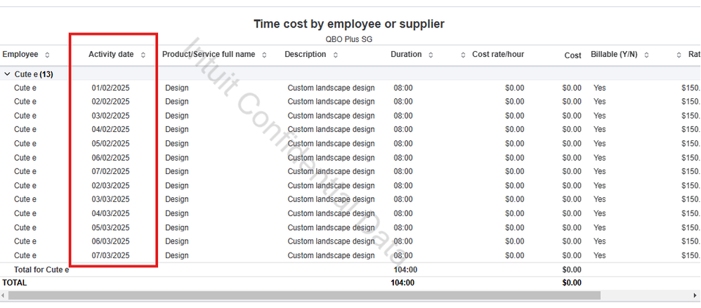The width and height of the screenshot is (701, 308).
Task: Click the report title text
Action: pos(349,24)
